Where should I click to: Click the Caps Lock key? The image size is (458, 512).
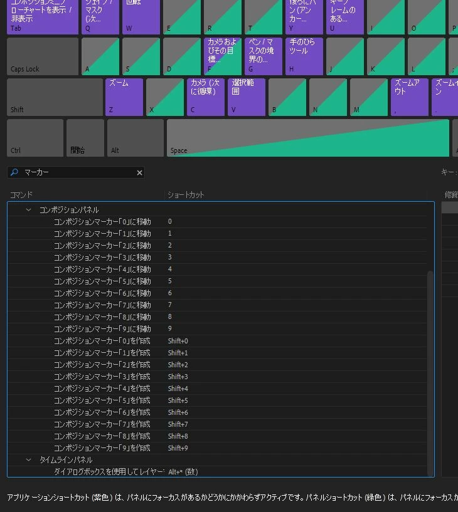pos(43,56)
